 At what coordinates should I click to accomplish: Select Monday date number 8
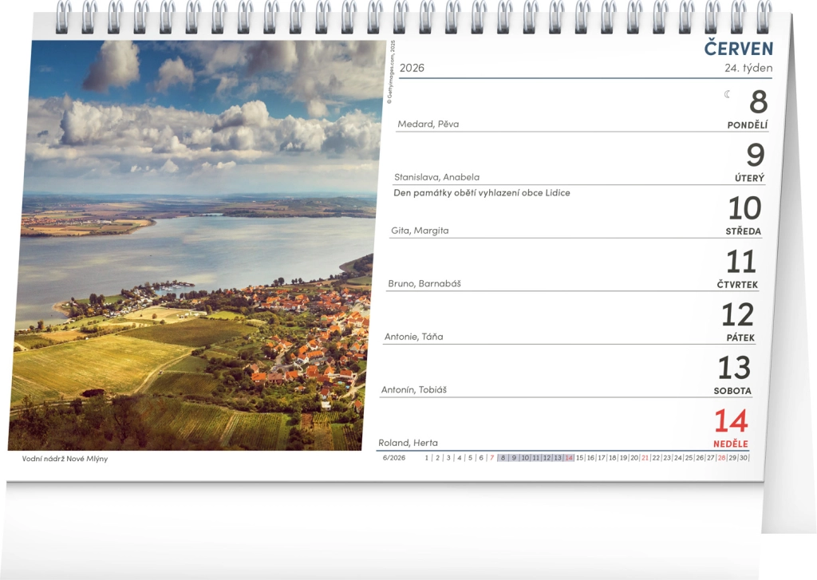point(758,102)
